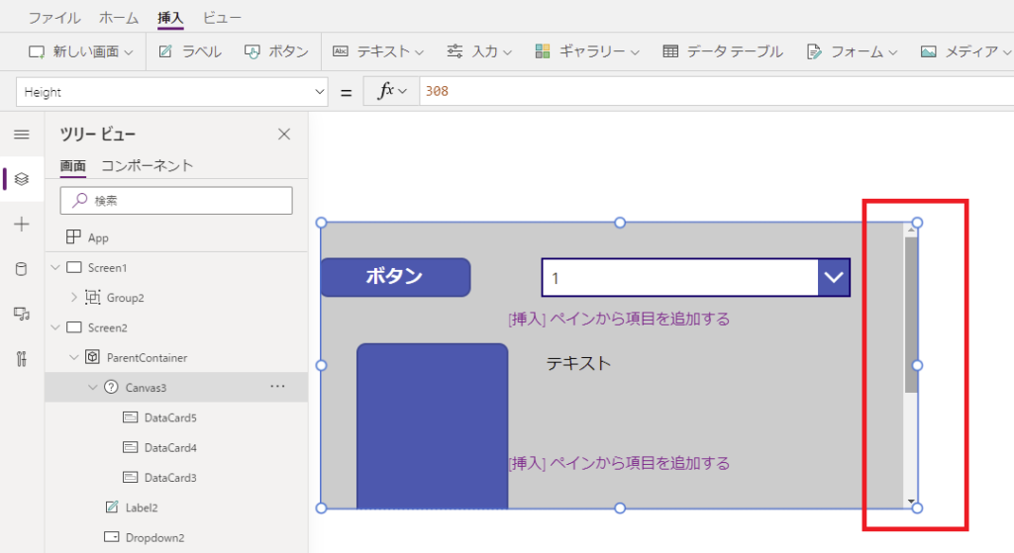The width and height of the screenshot is (1014, 553).
Task: Click the formula bar value 308
Action: point(437,91)
